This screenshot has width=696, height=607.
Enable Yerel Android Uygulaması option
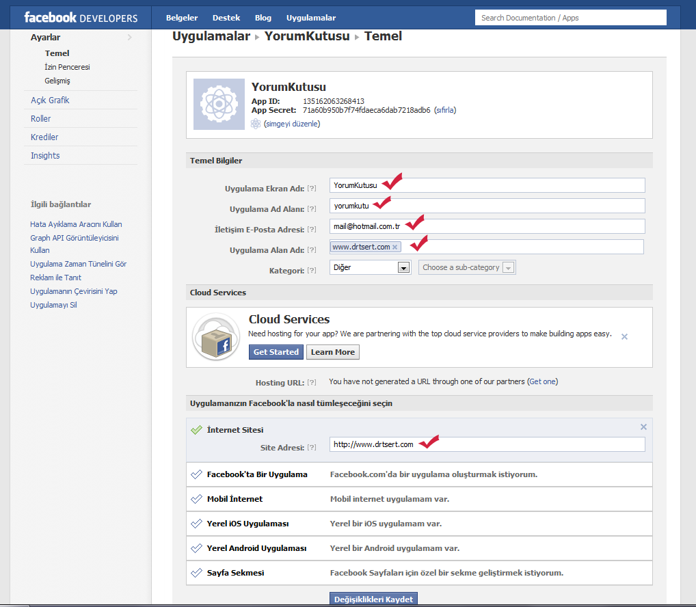tap(196, 548)
